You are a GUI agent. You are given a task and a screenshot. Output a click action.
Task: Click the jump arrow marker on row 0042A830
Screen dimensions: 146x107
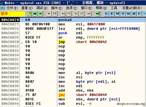coord(21,43)
